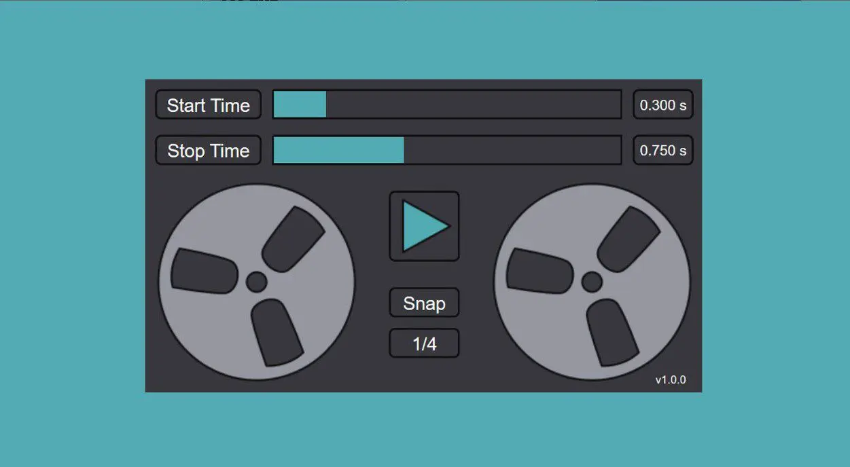The height and width of the screenshot is (467, 850).
Task: Enable snapping via the Snap button
Action: pos(424,303)
